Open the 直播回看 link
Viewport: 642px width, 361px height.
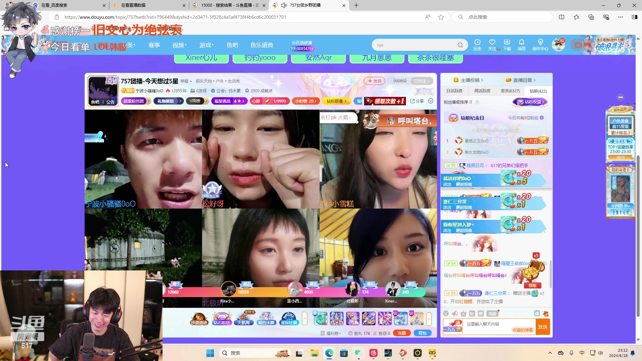click(521, 80)
